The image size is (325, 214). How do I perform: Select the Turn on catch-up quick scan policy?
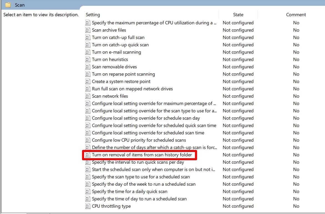click(120, 45)
